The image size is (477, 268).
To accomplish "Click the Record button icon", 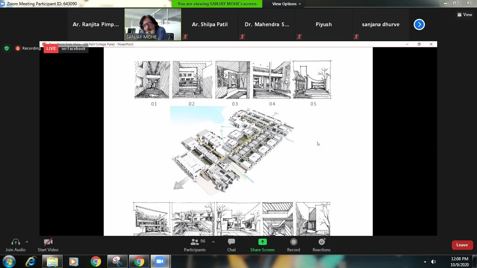I will pos(293,242).
